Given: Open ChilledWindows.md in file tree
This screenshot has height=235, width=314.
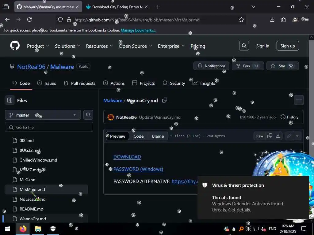Looking at the screenshot, I should tap(47, 160).
